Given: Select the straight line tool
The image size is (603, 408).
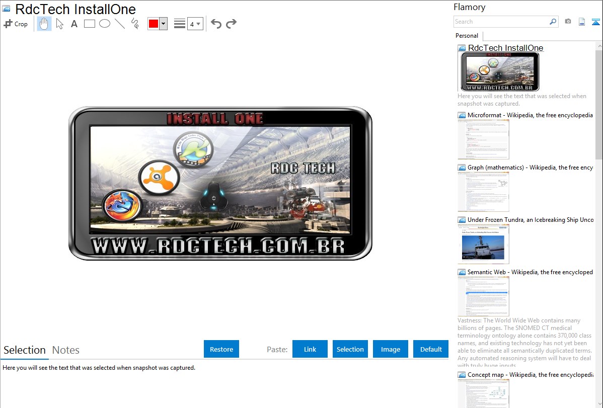Looking at the screenshot, I should click(x=119, y=24).
